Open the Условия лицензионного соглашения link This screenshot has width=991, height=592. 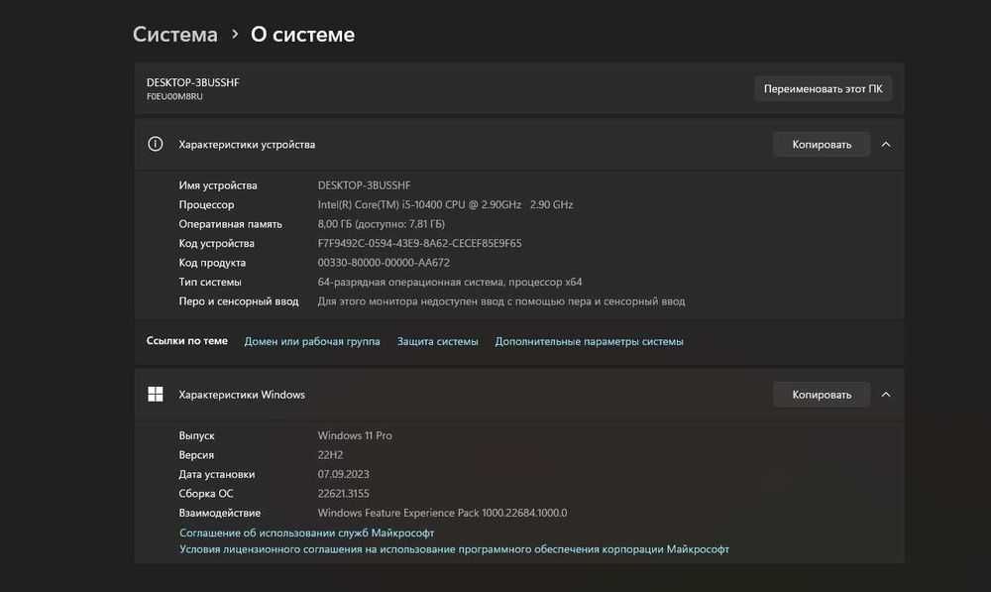454,549
